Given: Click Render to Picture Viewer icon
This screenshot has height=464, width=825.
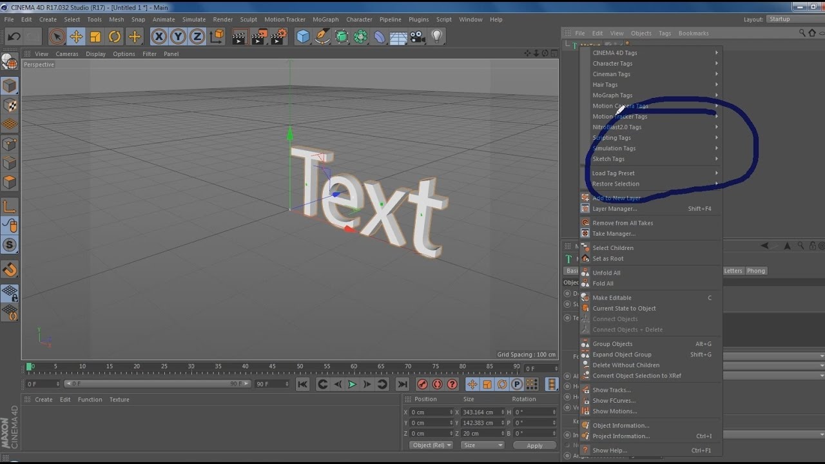Looking at the screenshot, I should (x=259, y=37).
